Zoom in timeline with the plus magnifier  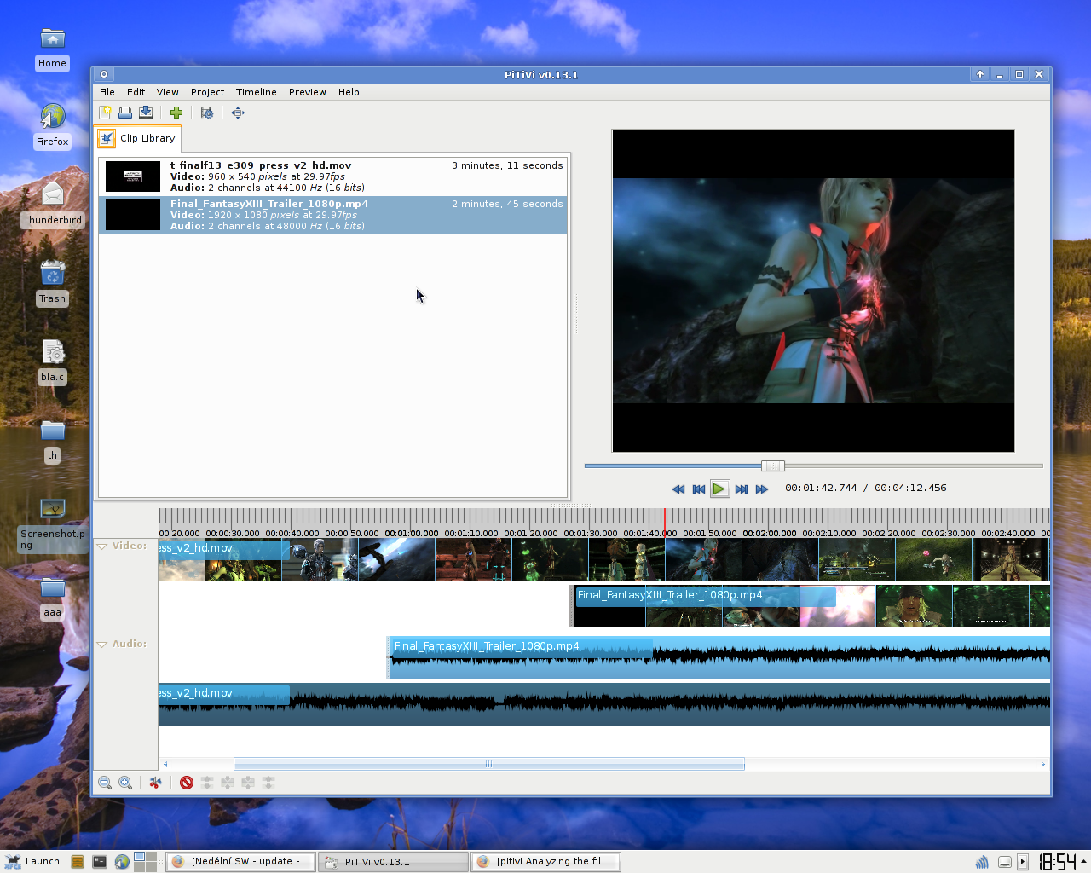coord(125,783)
